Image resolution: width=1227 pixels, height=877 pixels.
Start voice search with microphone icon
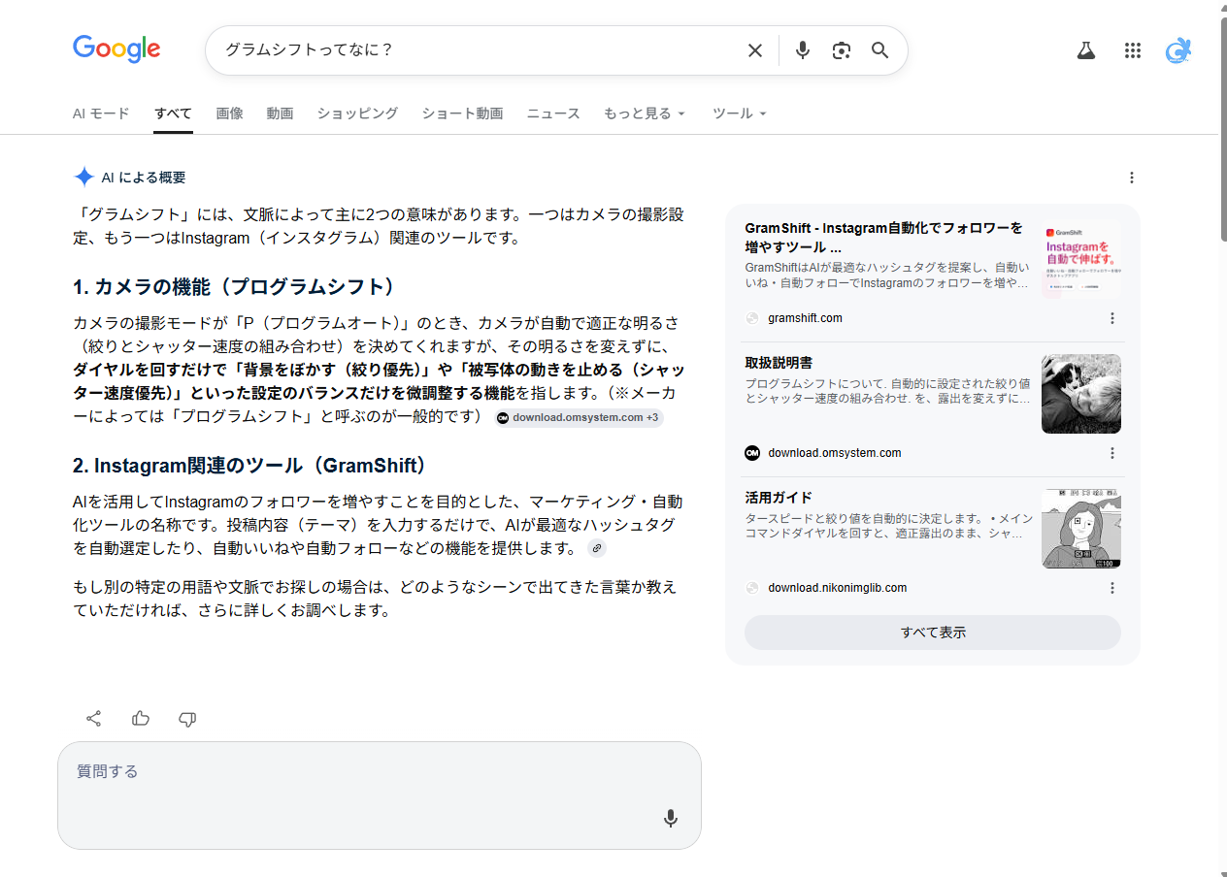click(802, 50)
